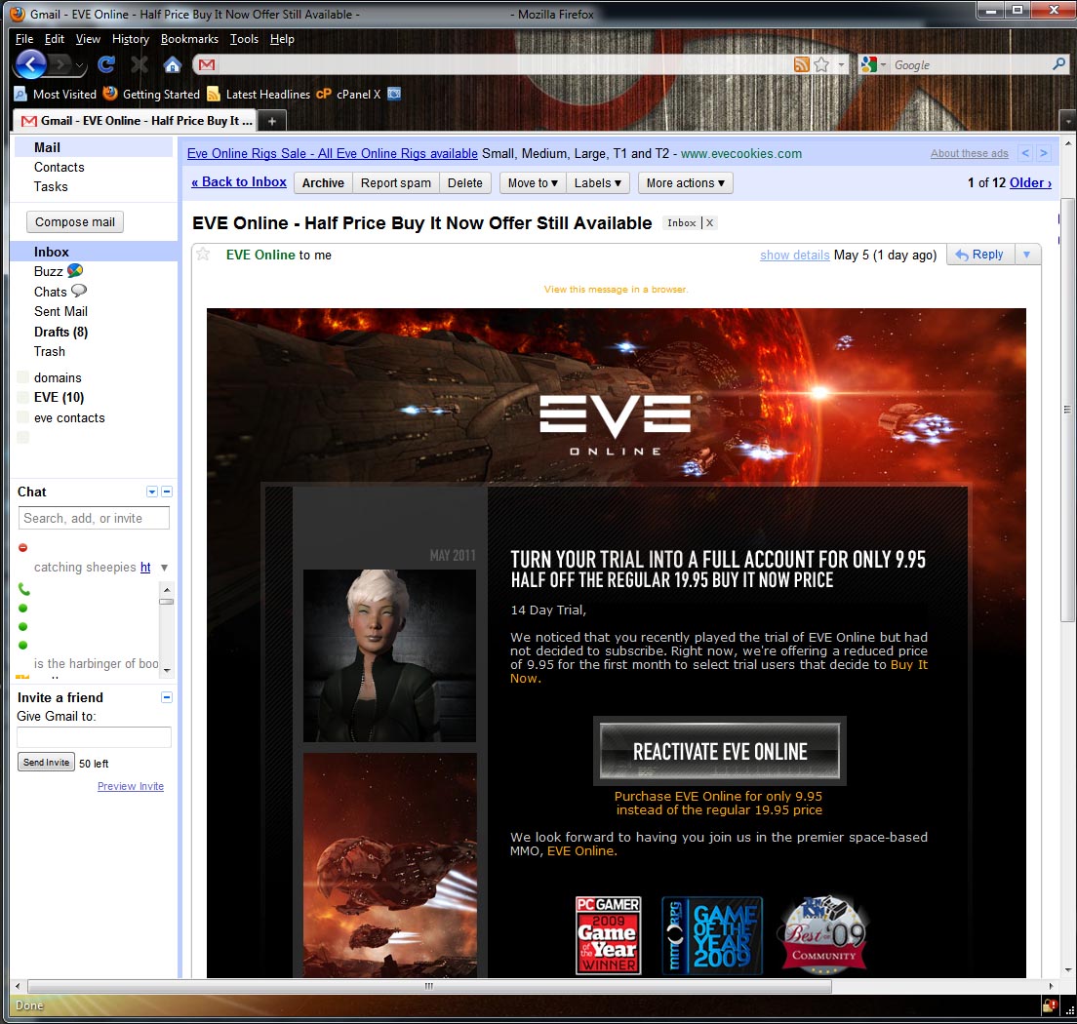Go Back to Inbox
This screenshot has width=1077, height=1024.
pyautogui.click(x=238, y=182)
